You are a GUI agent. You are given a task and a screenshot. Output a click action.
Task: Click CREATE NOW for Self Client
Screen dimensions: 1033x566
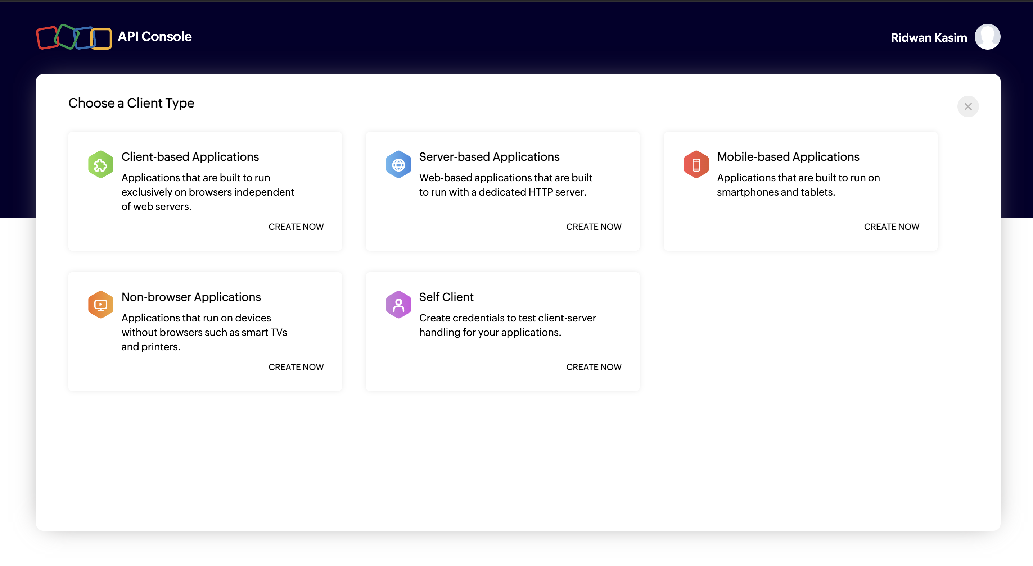594,367
